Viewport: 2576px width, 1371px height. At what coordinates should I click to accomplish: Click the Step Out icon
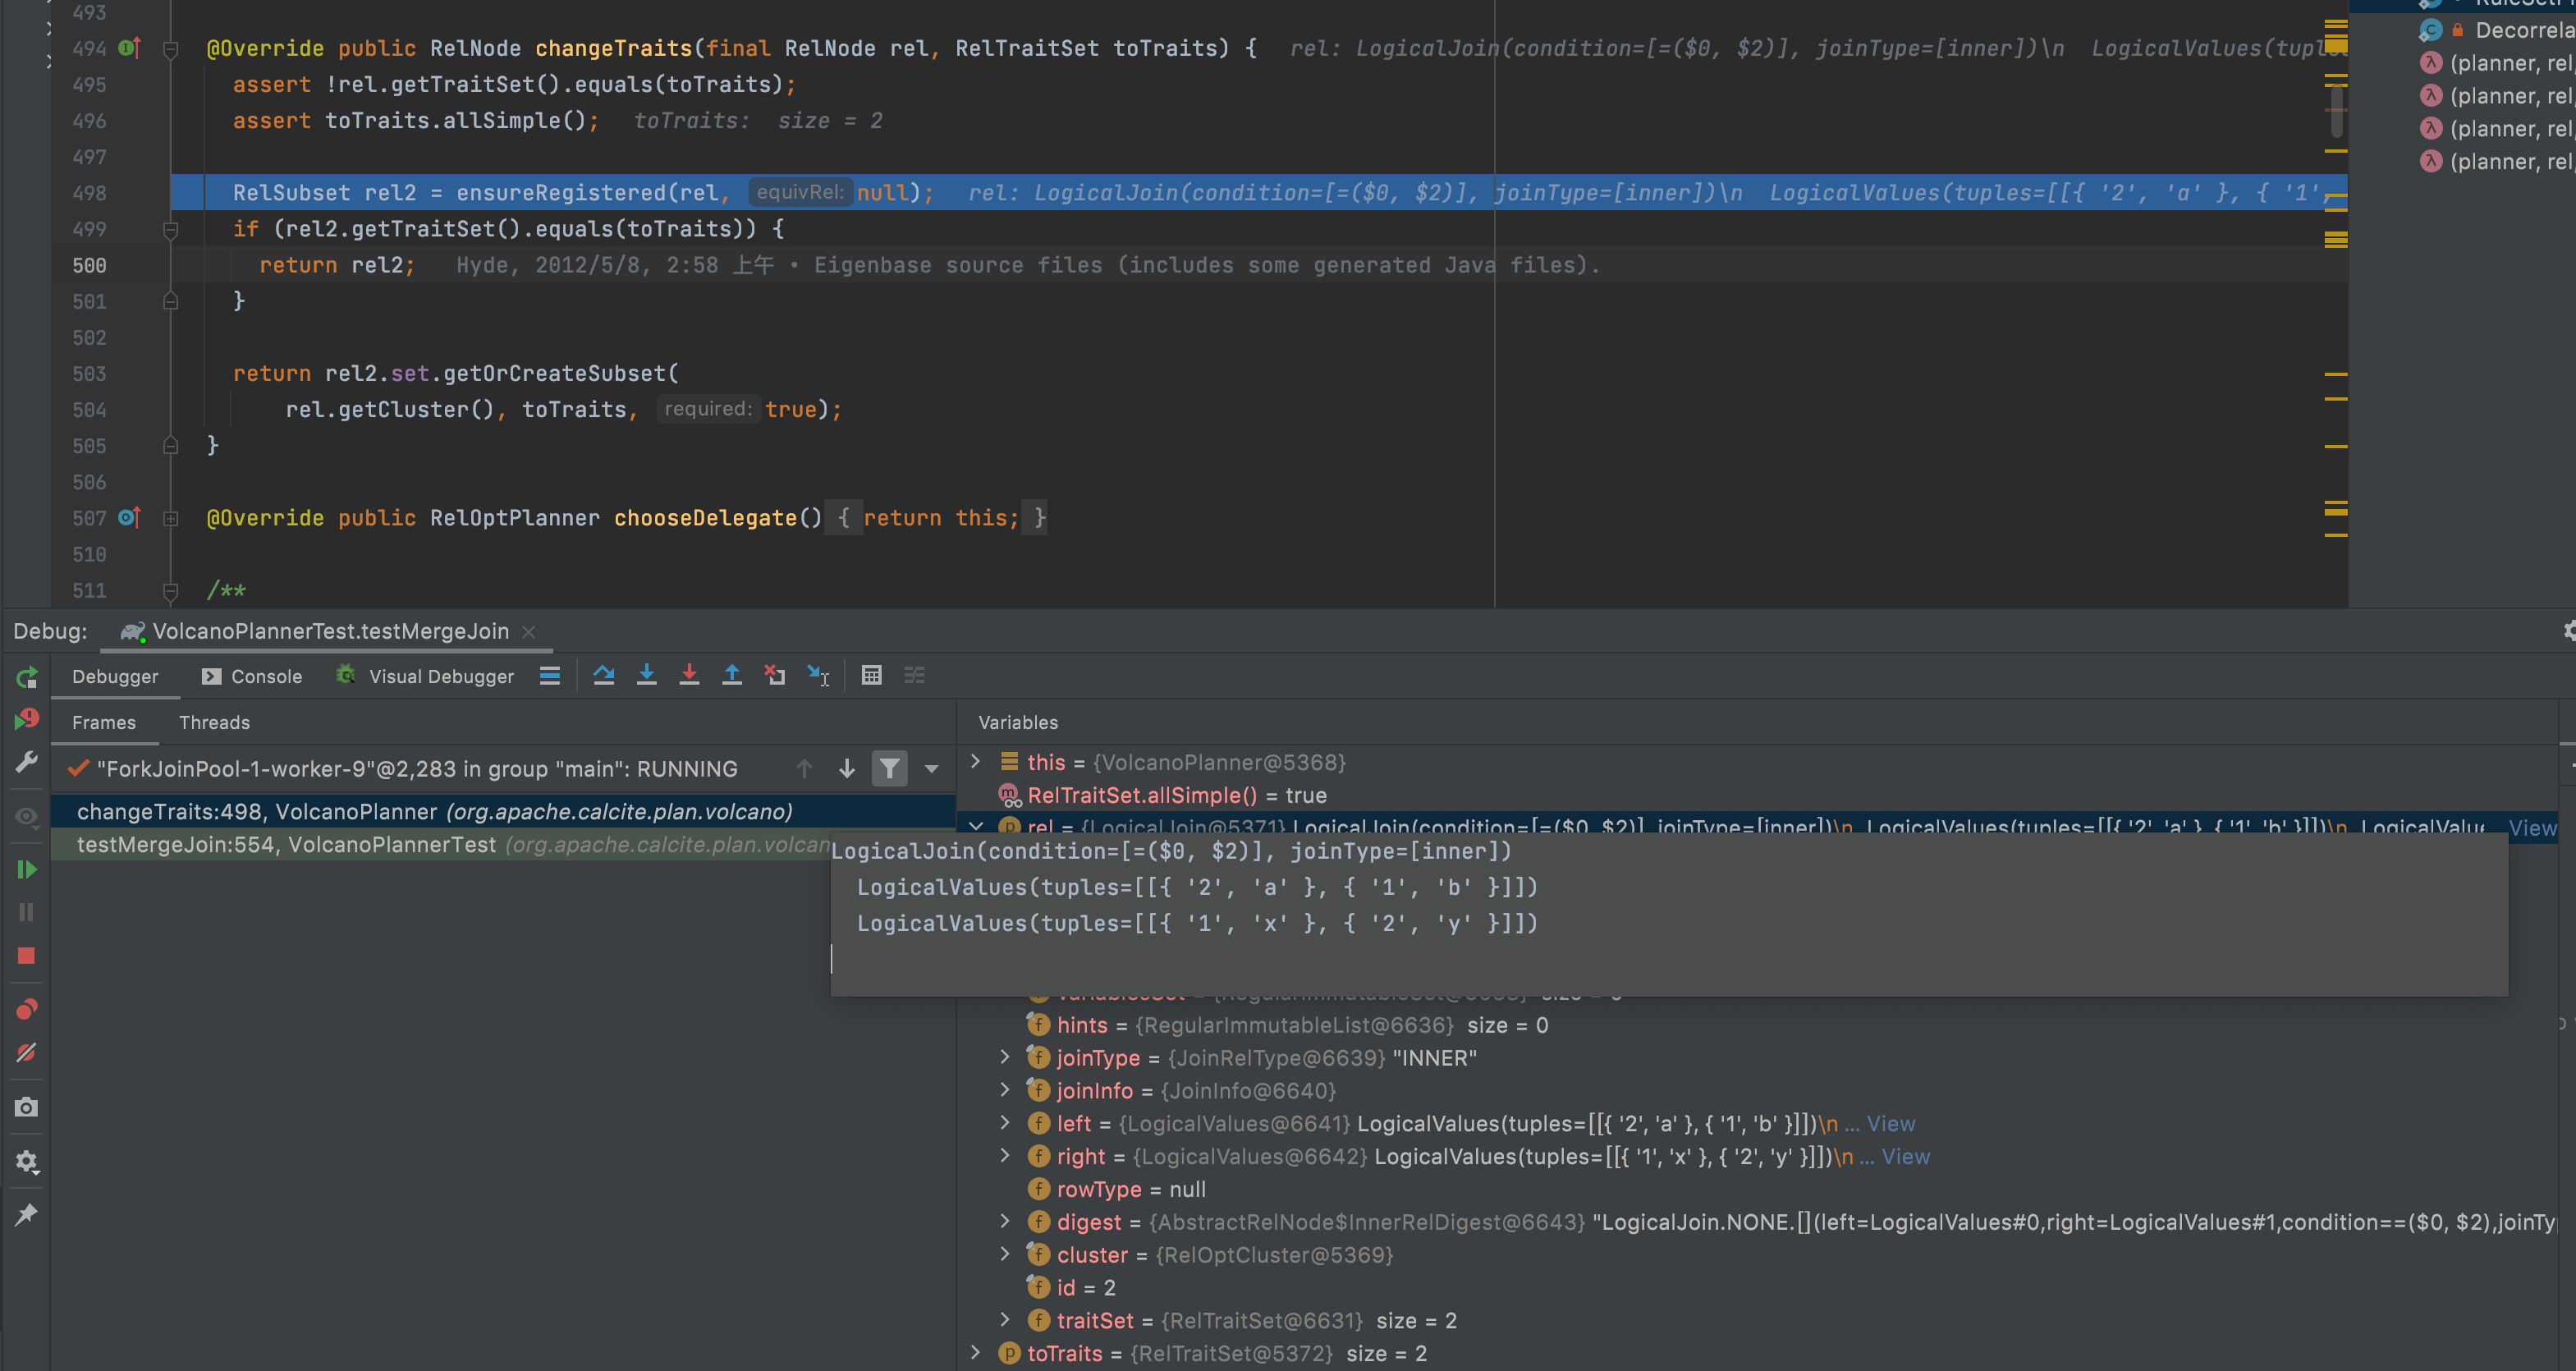point(732,675)
